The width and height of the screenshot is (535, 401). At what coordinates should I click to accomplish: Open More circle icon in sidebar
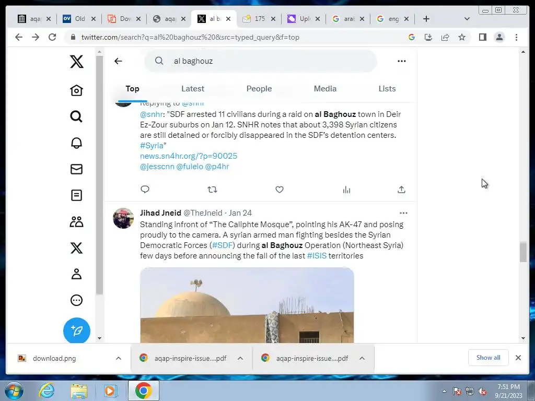coord(76,300)
